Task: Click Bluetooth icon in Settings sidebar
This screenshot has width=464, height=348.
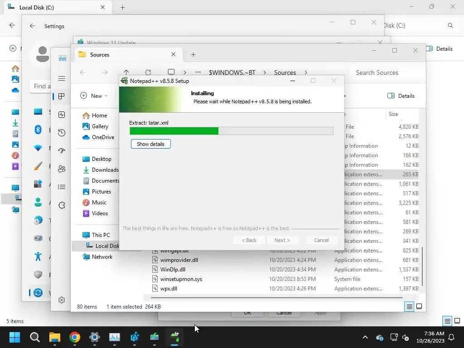Action: click(38, 130)
